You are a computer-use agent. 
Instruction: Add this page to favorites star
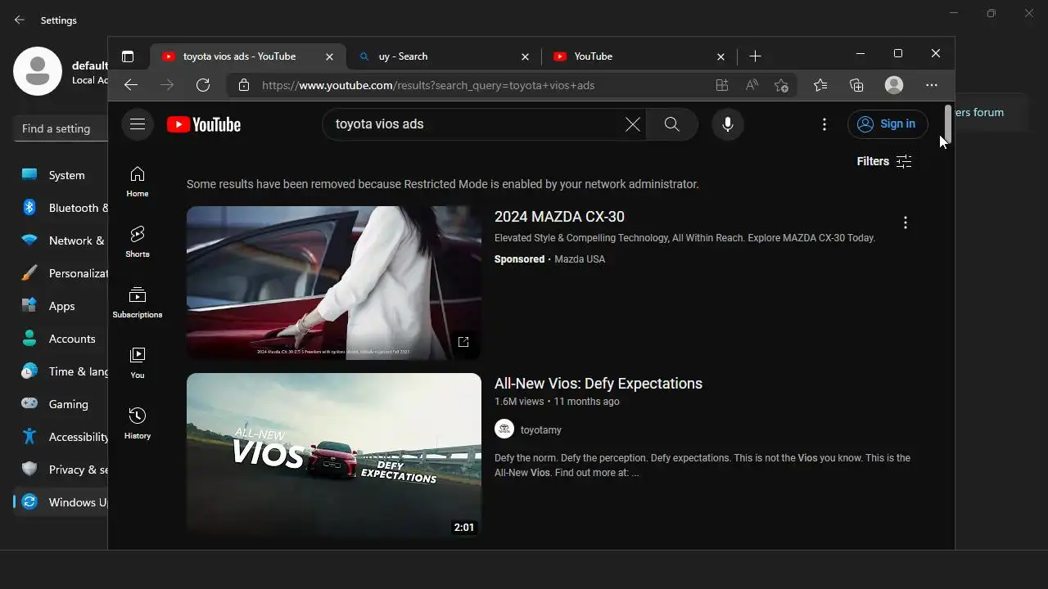coord(781,85)
